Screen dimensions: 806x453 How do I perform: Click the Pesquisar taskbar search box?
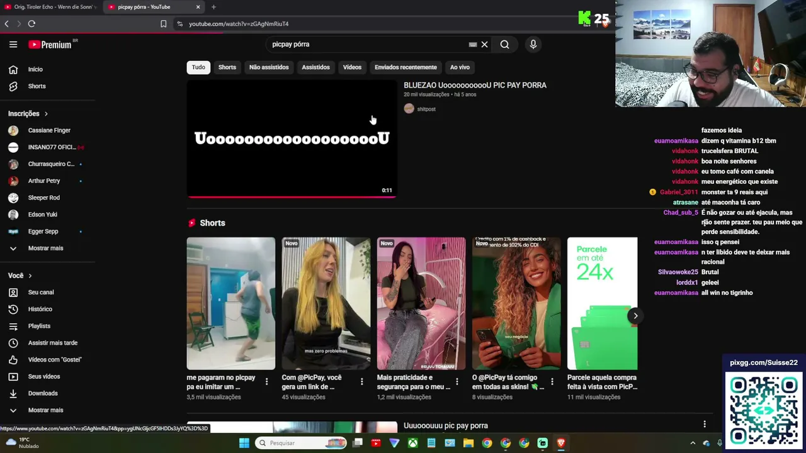[301, 443]
